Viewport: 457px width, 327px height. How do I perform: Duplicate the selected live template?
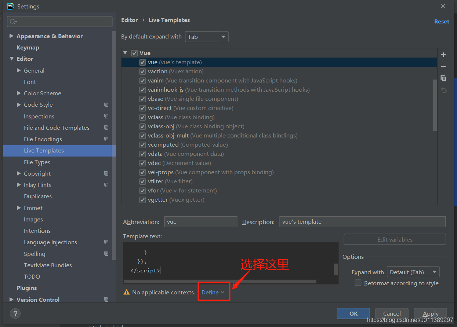click(x=443, y=78)
